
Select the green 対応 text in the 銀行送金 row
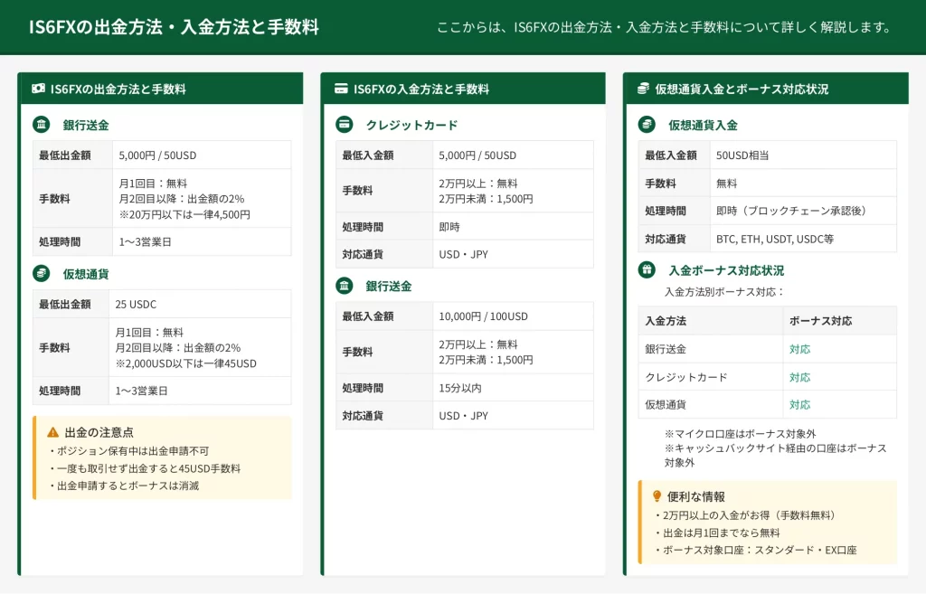click(x=799, y=349)
